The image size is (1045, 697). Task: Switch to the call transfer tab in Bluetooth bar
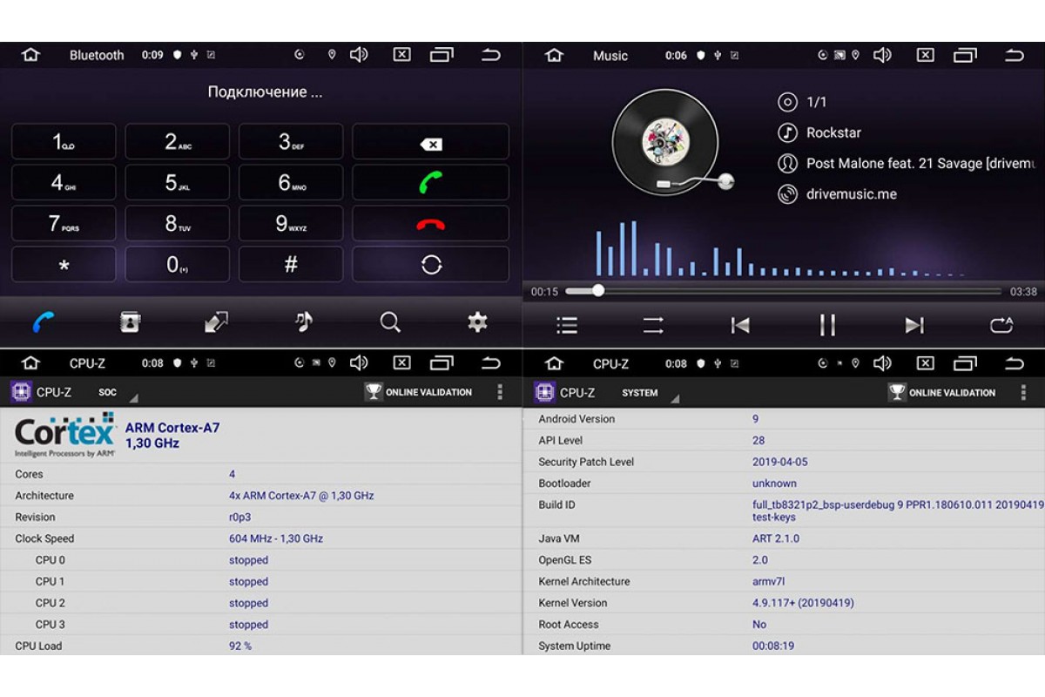tap(216, 322)
